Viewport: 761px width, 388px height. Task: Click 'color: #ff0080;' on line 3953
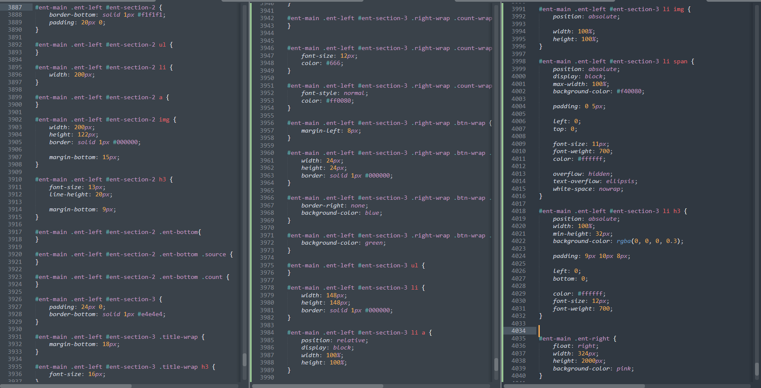coord(328,101)
